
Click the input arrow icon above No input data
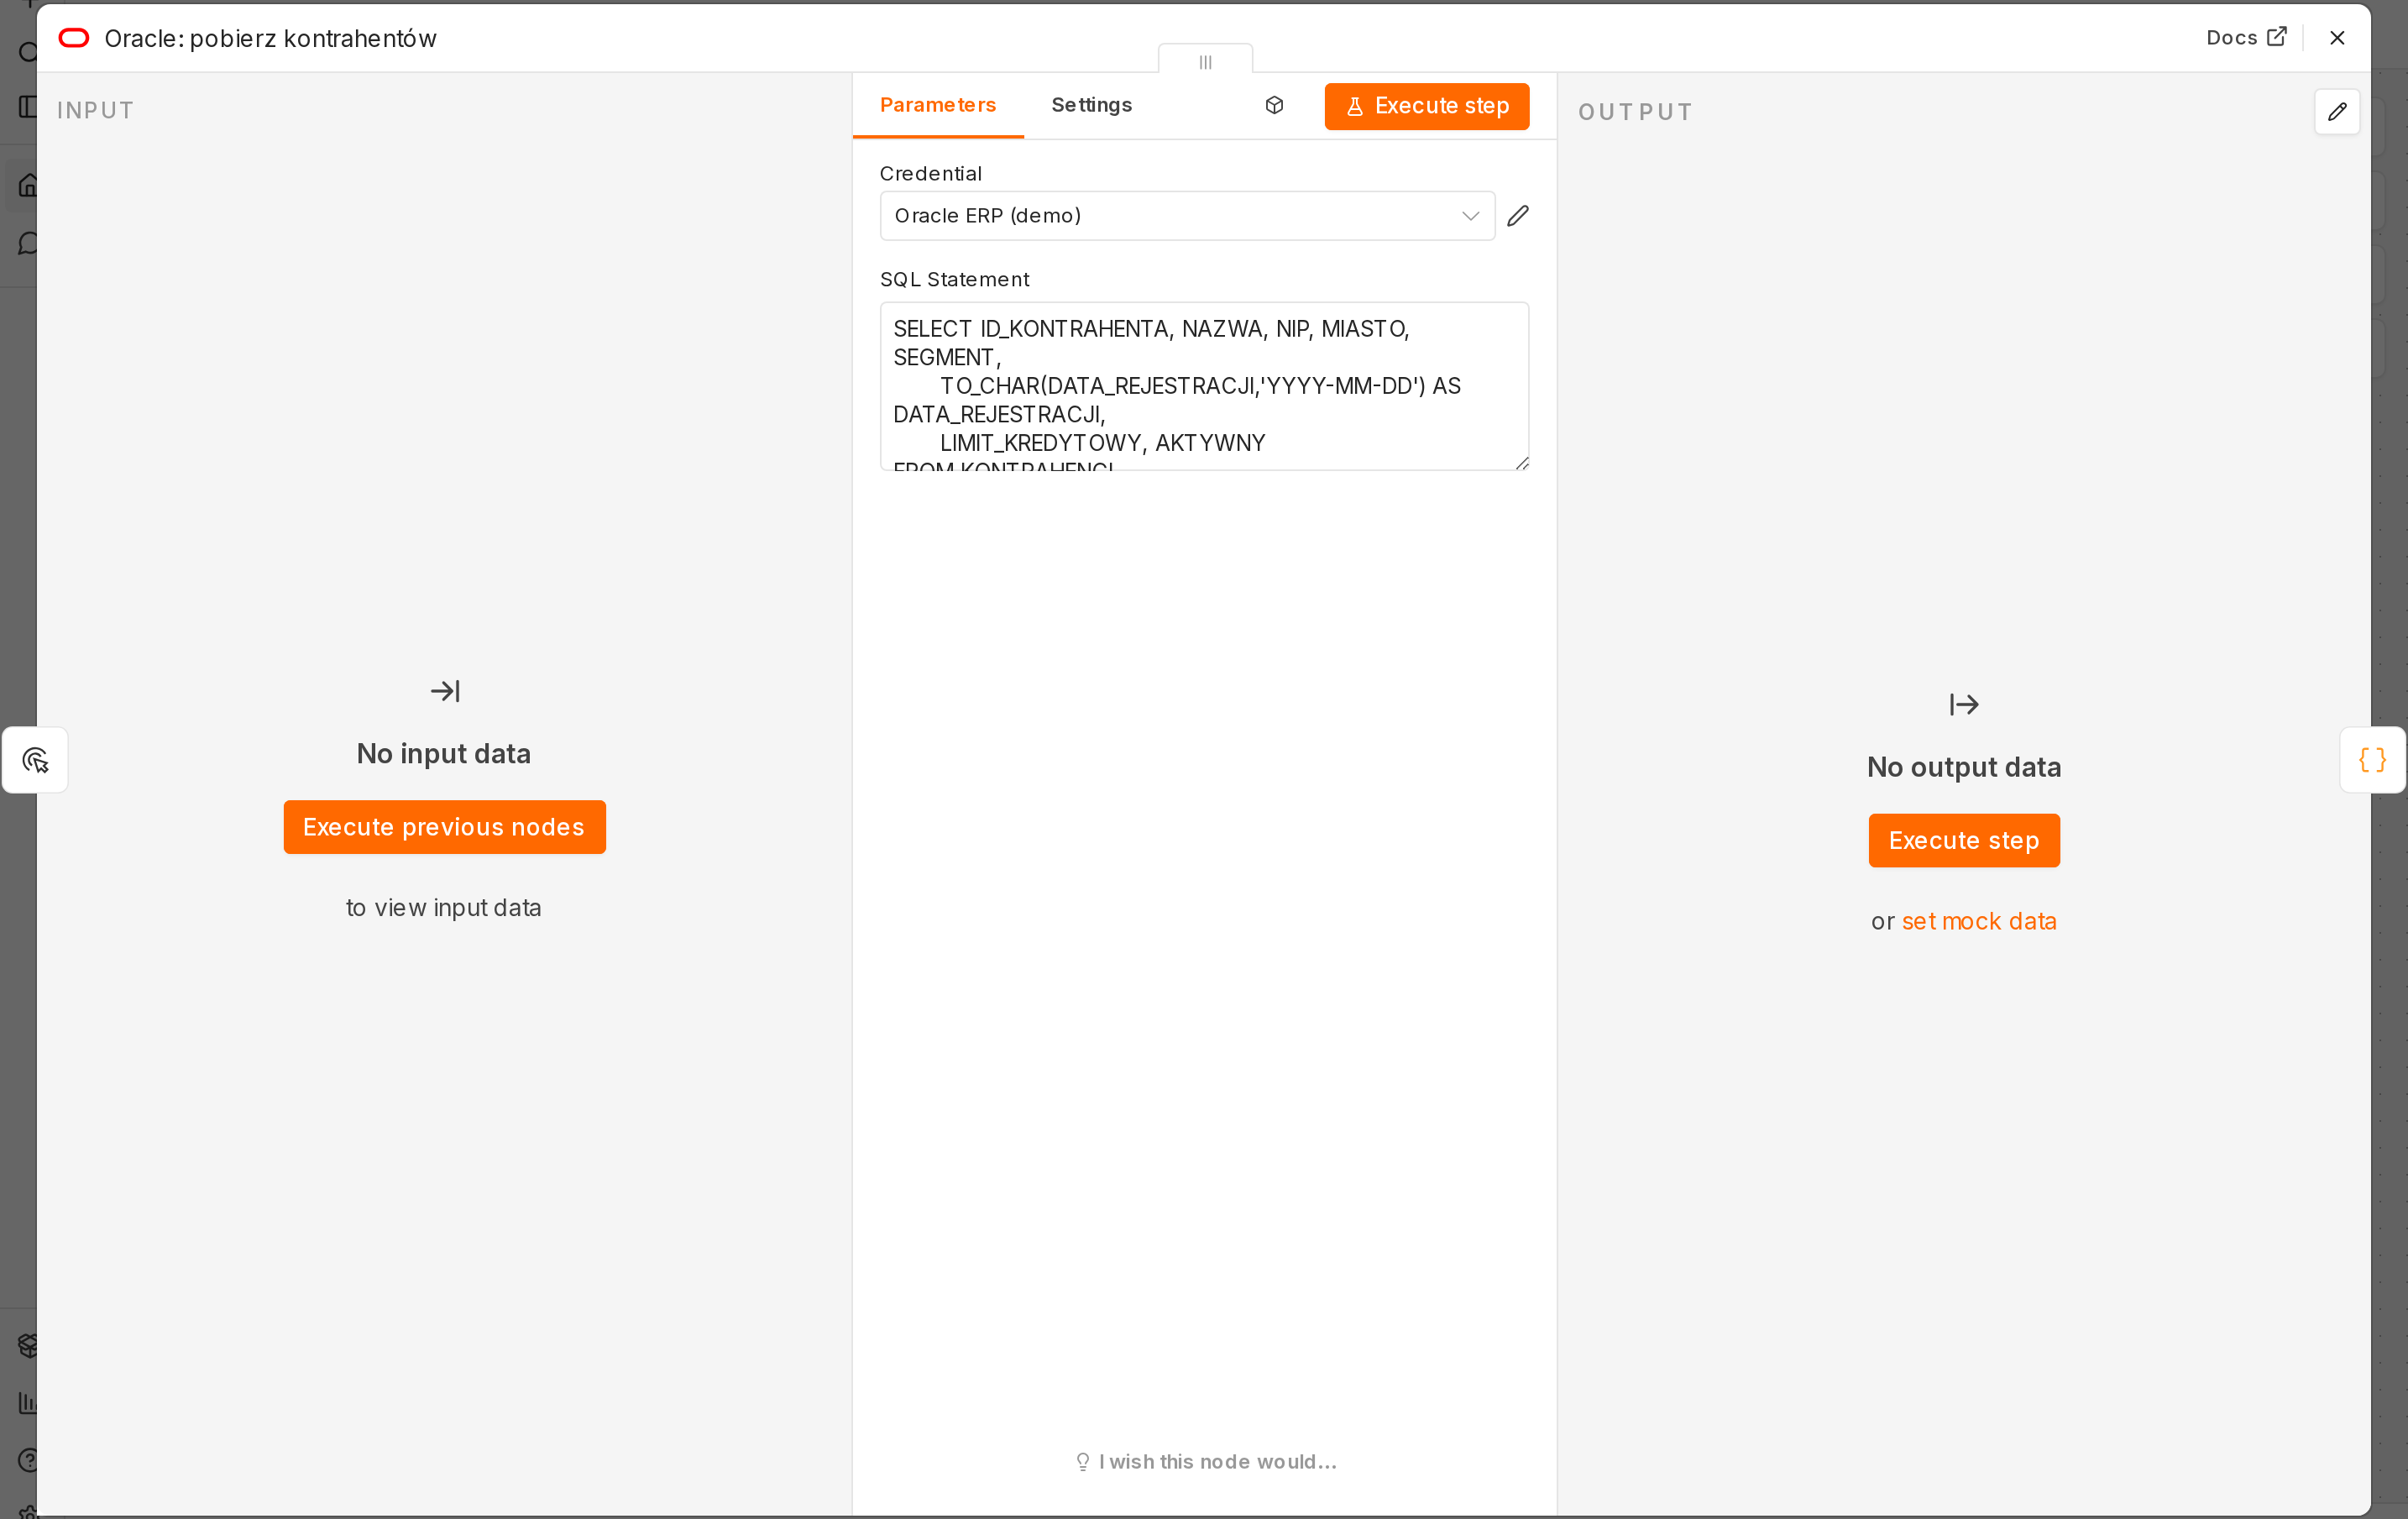(444, 691)
